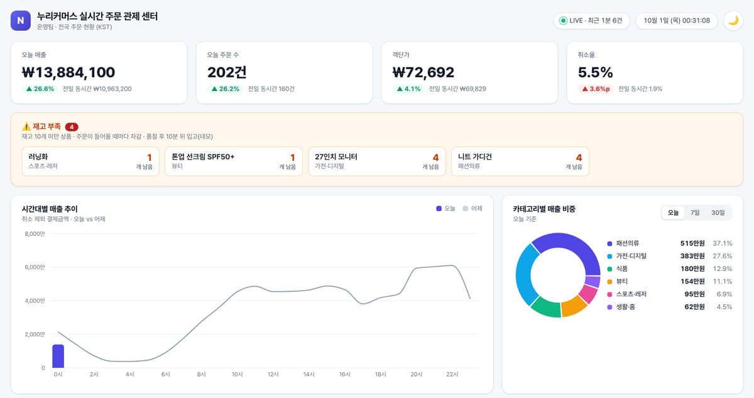Viewport: 754px width, 398px height.
Task: Click the 카테고리별 매출 비중 panel title
Action: 544,209
